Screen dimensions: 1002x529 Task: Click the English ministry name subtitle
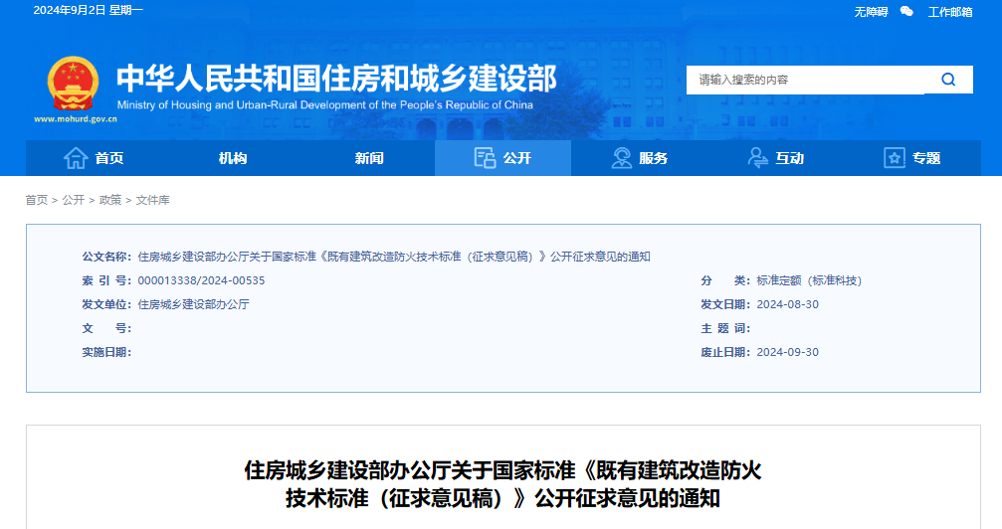tap(324, 104)
